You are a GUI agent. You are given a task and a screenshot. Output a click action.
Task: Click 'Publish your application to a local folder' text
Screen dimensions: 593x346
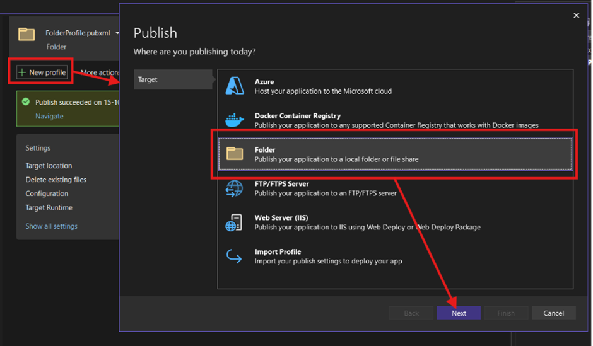pyautogui.click(x=337, y=159)
